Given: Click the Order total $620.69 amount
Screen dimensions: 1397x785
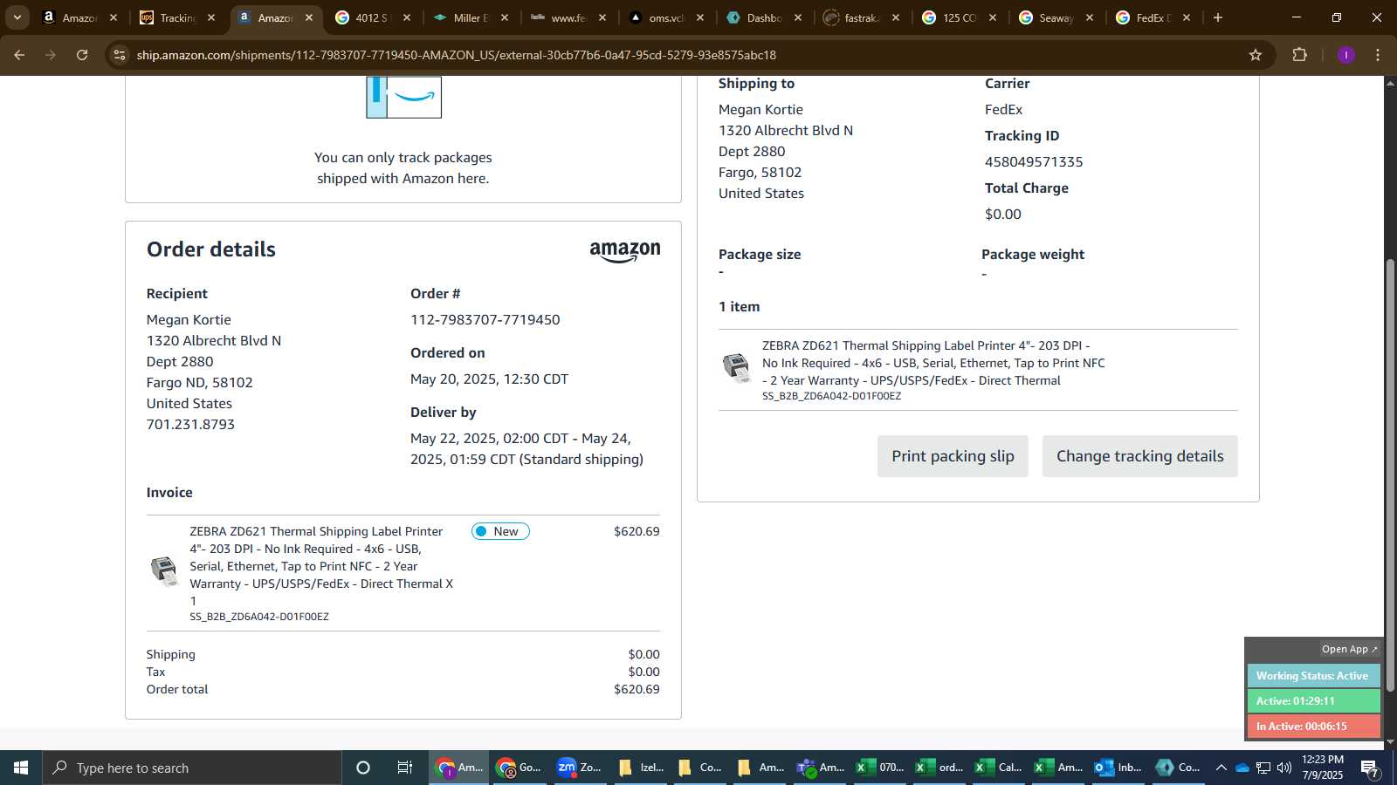Looking at the screenshot, I should point(637,689).
